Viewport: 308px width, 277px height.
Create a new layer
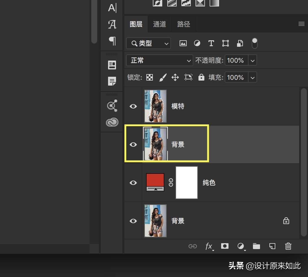tap(272, 246)
